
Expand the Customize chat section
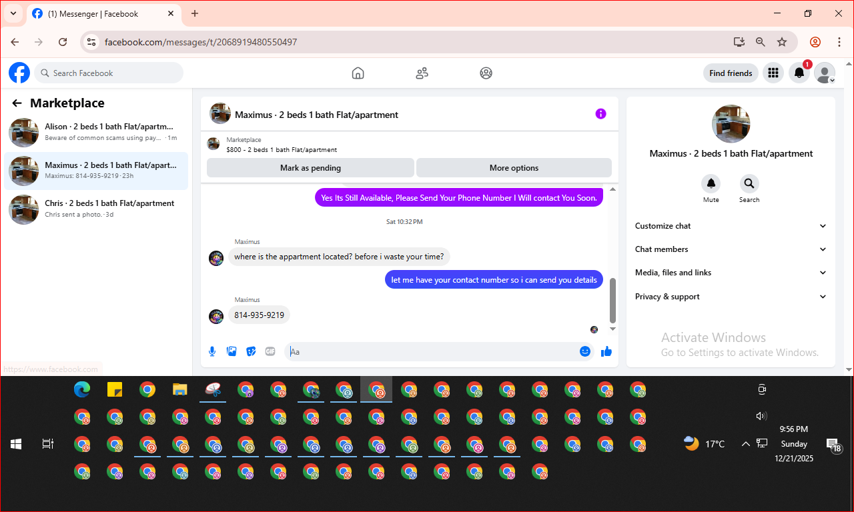pyautogui.click(x=731, y=226)
